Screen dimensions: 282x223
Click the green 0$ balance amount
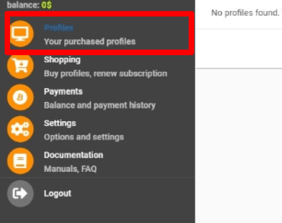pyautogui.click(x=47, y=5)
